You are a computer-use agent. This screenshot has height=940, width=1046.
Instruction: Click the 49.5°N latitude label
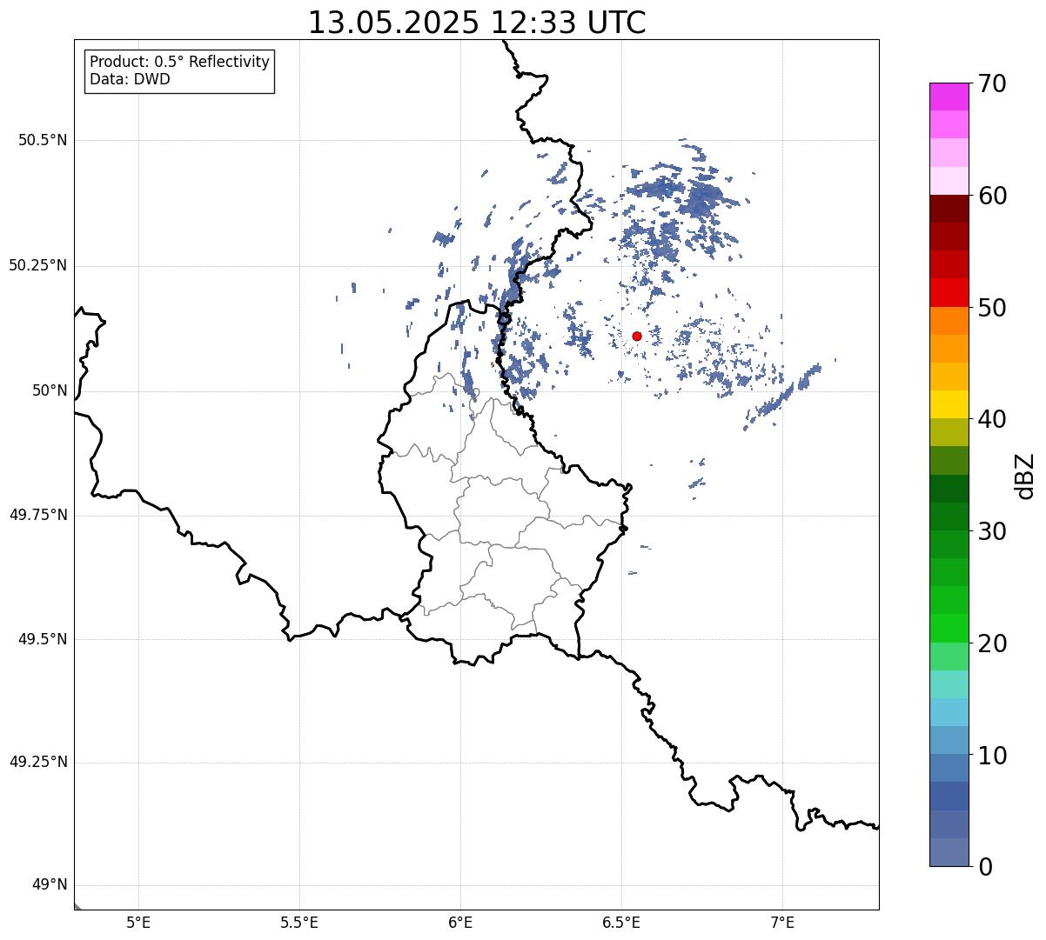coord(43,639)
